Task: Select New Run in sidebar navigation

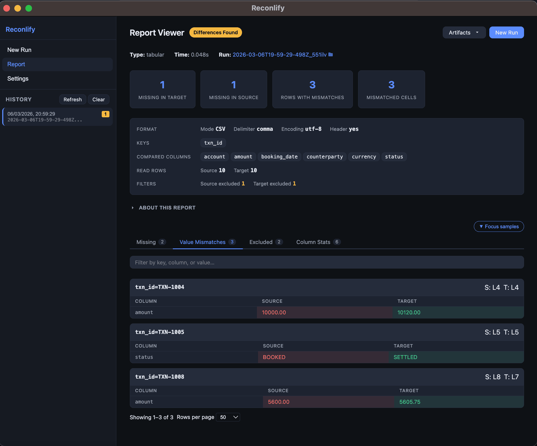Action: coord(19,50)
